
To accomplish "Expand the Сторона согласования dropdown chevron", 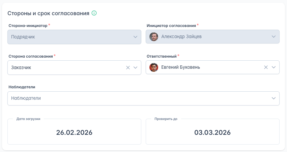I will (x=135, y=67).
